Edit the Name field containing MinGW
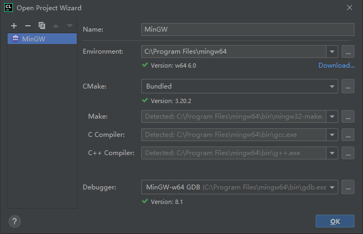363x234 pixels. pos(248,30)
